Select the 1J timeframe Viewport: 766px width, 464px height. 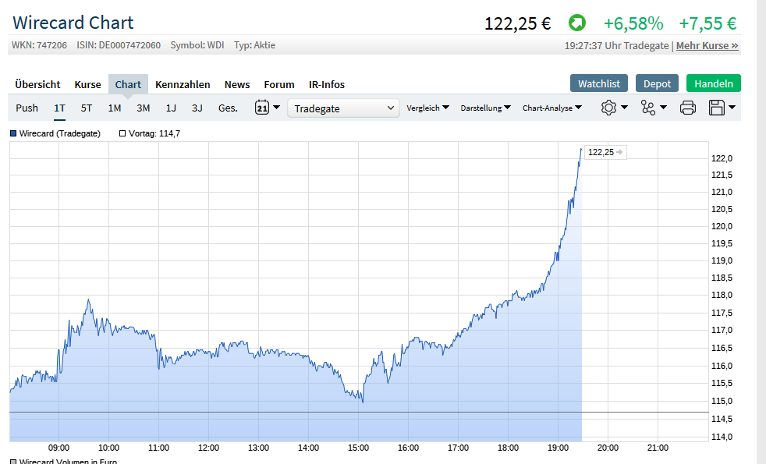tap(171, 108)
